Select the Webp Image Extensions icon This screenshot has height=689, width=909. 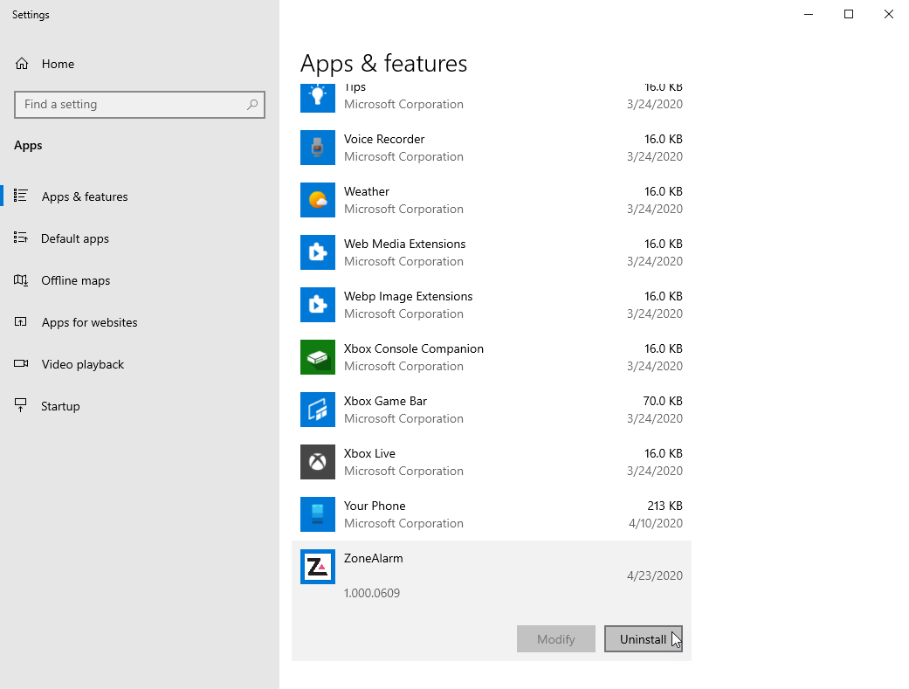318,305
